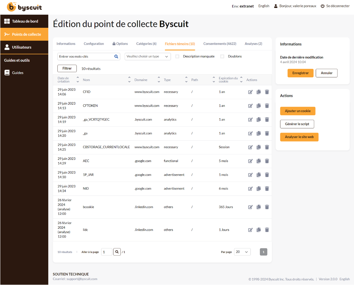Viewport: 354px width, 285px height.
Task: Edit the AEC cookie
Action: point(250,161)
